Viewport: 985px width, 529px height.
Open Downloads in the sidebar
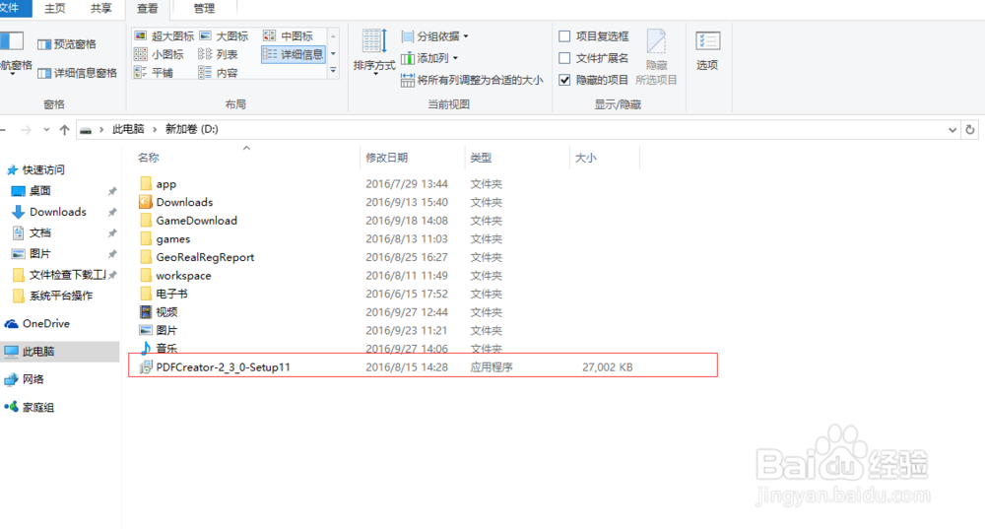tap(50, 212)
